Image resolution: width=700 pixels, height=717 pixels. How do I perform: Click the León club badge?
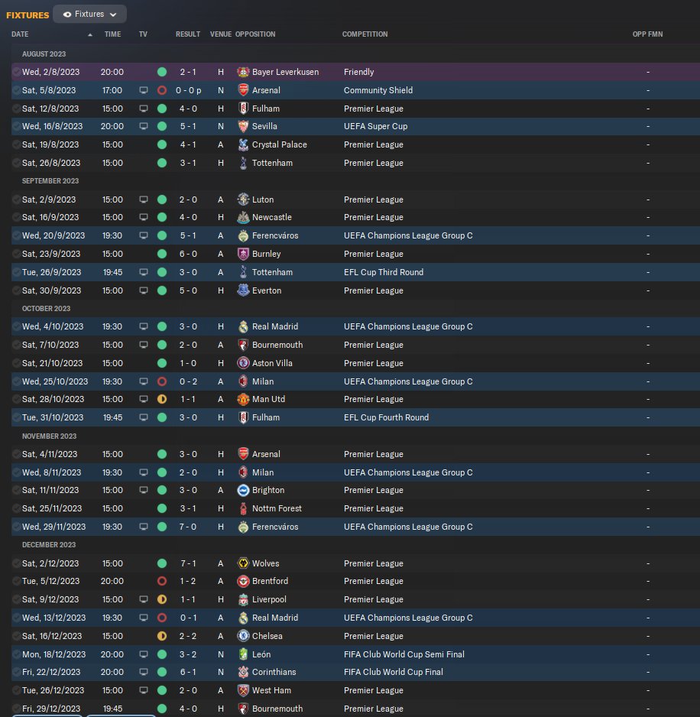click(243, 654)
